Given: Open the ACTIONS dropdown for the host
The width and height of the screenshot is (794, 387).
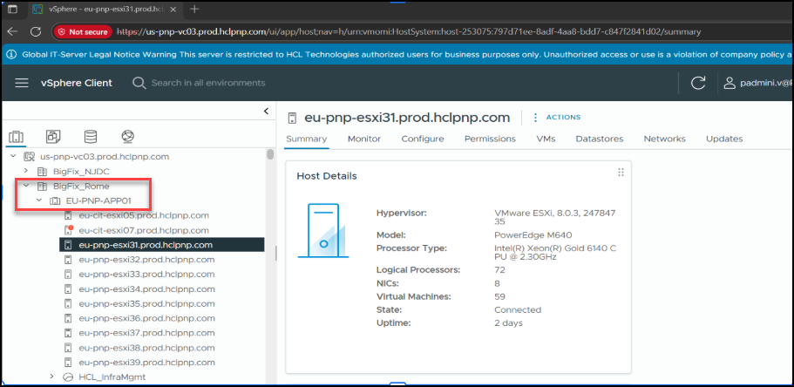Looking at the screenshot, I should point(563,118).
